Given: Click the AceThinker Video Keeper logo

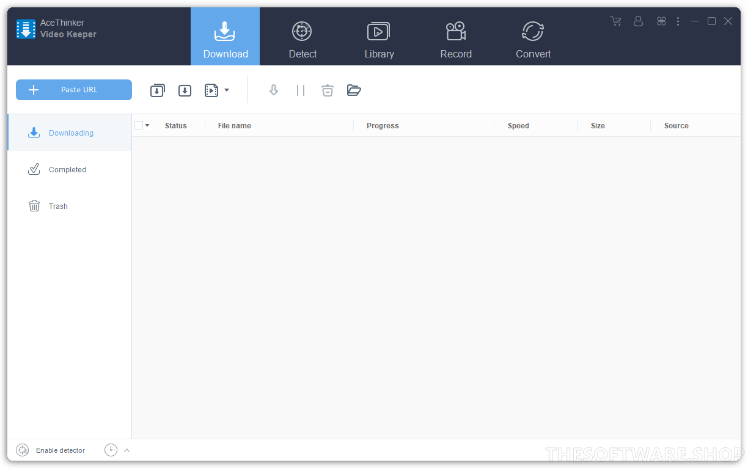Looking at the screenshot, I should [26, 29].
